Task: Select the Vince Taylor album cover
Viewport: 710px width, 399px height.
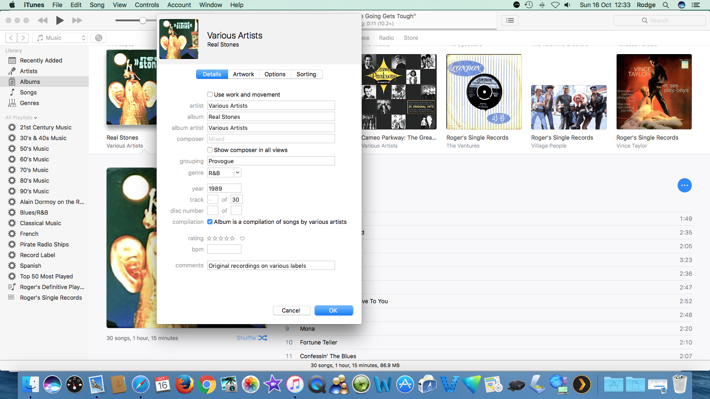Action: coord(654,92)
